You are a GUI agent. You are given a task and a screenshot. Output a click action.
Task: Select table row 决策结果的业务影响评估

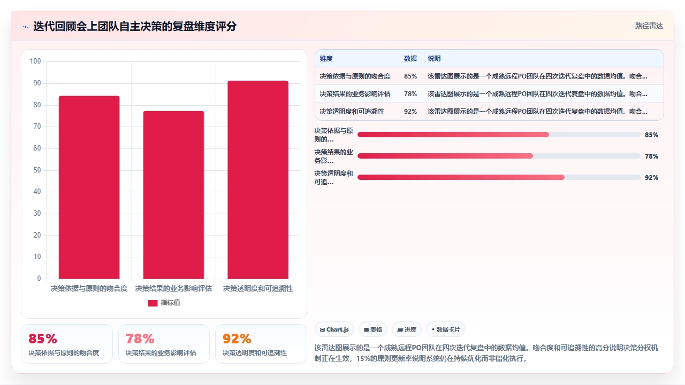click(489, 94)
